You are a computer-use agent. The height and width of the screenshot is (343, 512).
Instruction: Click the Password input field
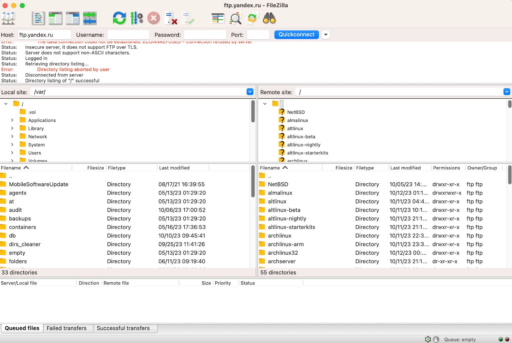pyautogui.click(x=205, y=35)
